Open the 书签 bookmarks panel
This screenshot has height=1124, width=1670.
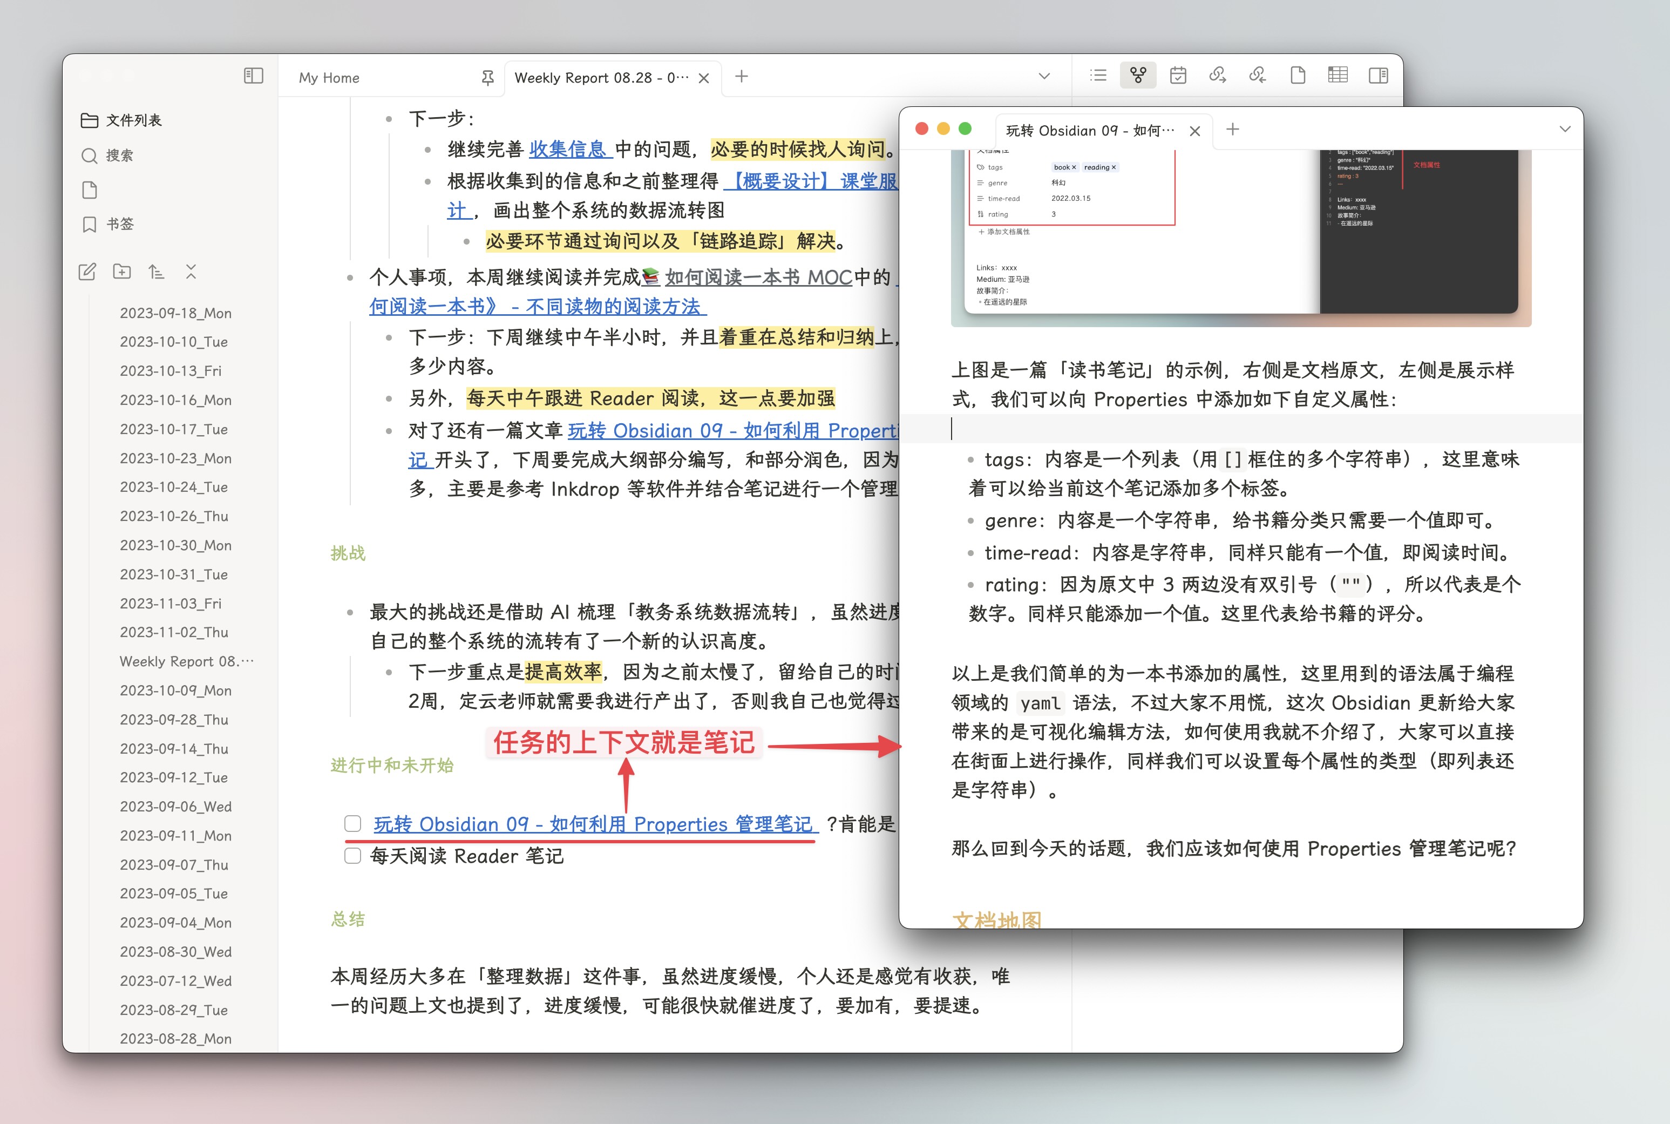click(x=107, y=225)
